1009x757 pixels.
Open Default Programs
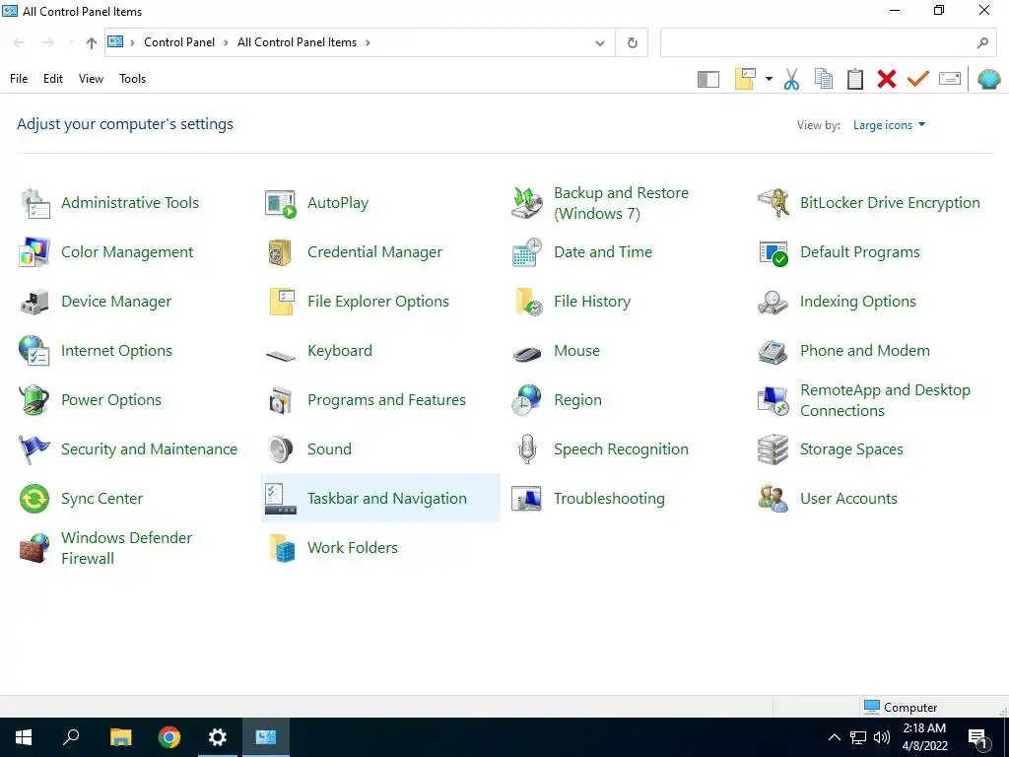tap(840, 251)
